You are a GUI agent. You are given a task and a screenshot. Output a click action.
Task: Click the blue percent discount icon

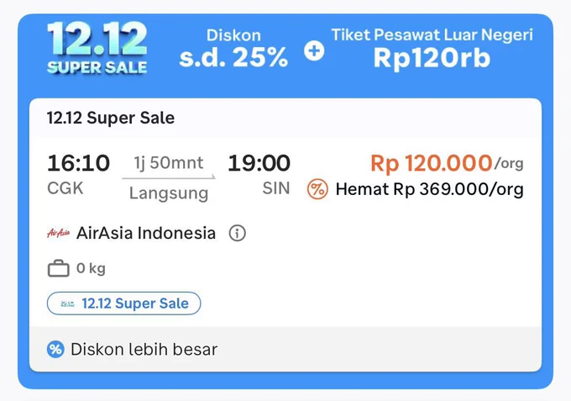[x=55, y=349]
